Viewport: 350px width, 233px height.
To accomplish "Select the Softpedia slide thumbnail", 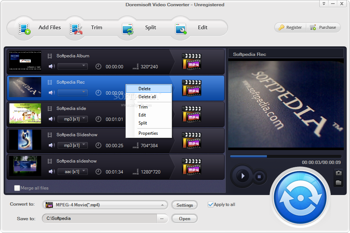I will click(25, 113).
